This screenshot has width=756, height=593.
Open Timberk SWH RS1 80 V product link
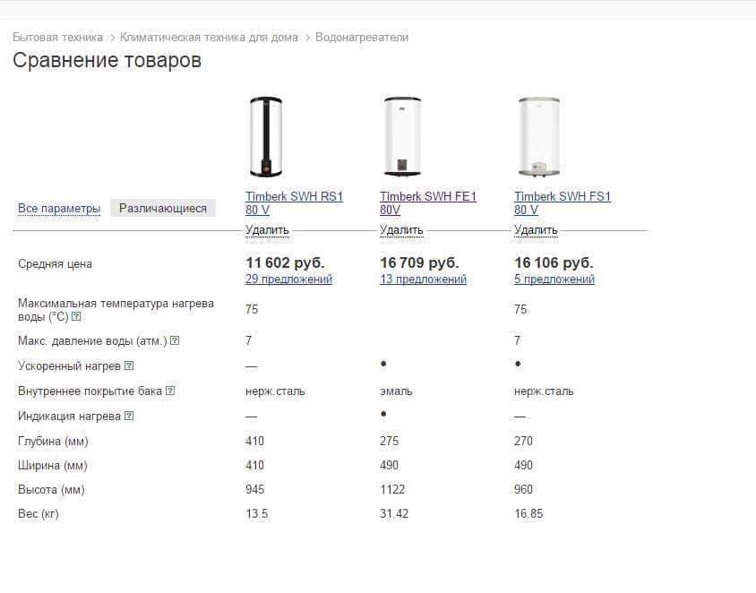click(294, 203)
